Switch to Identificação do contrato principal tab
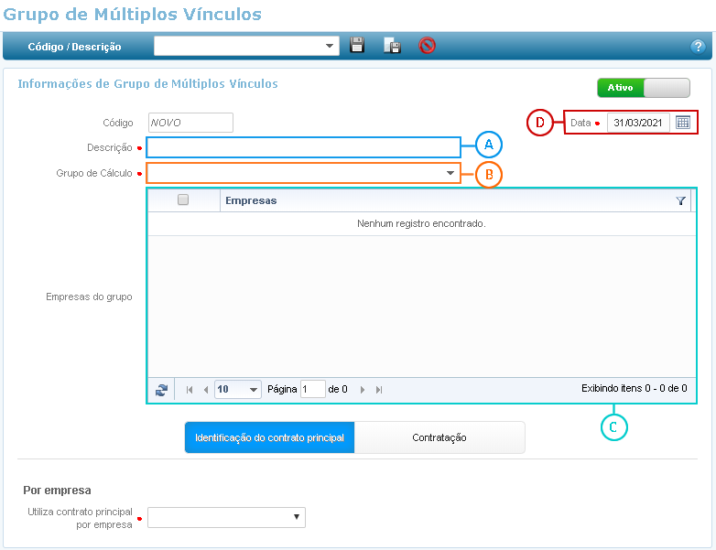Image resolution: width=716 pixels, height=550 pixels. 269,437
